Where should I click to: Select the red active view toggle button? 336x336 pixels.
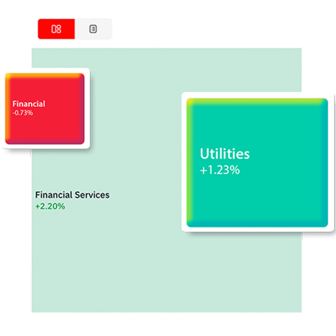tap(56, 29)
